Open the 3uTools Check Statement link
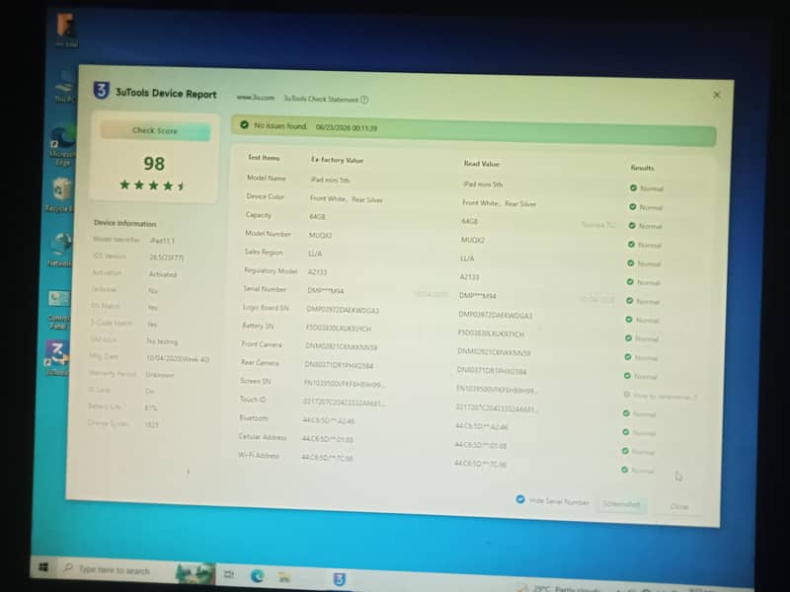 tap(322, 99)
